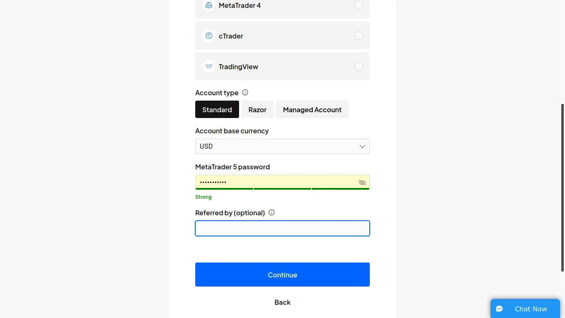The width and height of the screenshot is (565, 318).
Task: Choose the Standard account type
Action: pos(217,109)
